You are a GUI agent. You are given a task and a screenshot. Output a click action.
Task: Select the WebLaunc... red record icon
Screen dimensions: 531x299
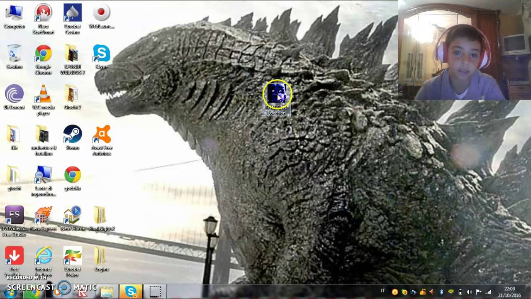pos(101,17)
